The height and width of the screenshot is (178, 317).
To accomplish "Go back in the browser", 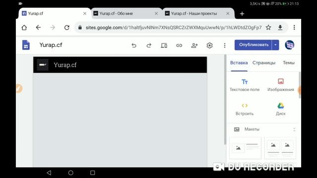I will click(38, 28).
